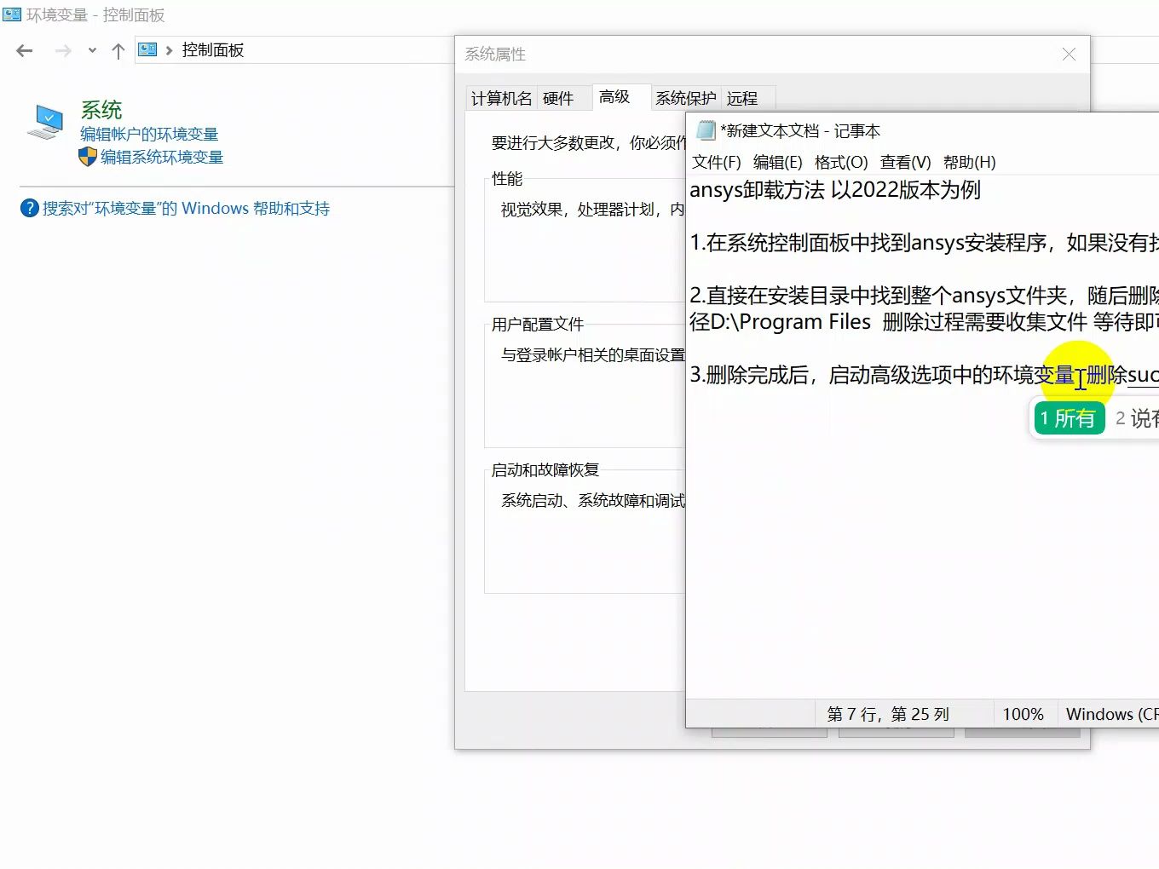Viewport: 1159px width, 869px height.
Task: Choose the second IME candidate
Action: [1137, 418]
